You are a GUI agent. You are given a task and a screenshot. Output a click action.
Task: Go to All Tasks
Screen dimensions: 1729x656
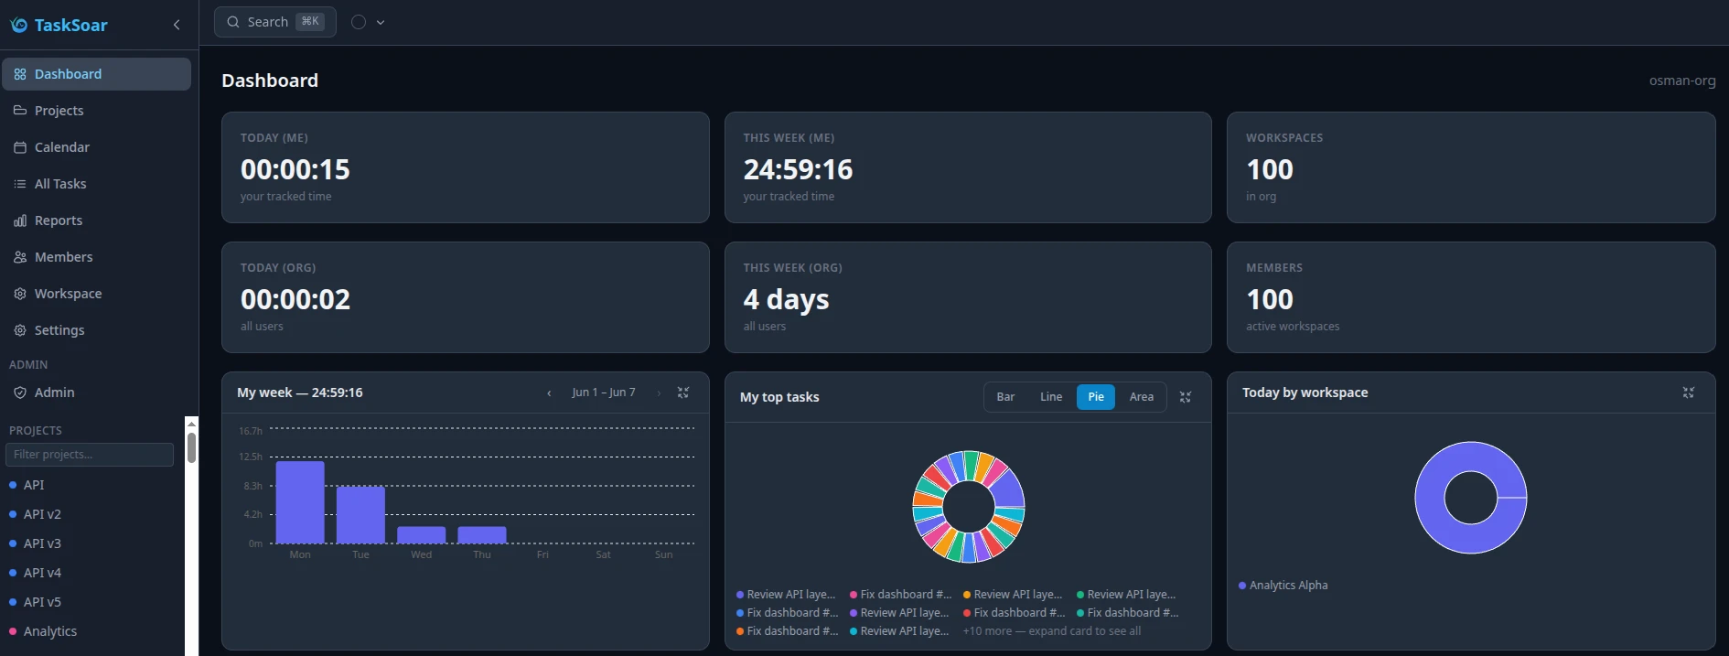coord(96,184)
